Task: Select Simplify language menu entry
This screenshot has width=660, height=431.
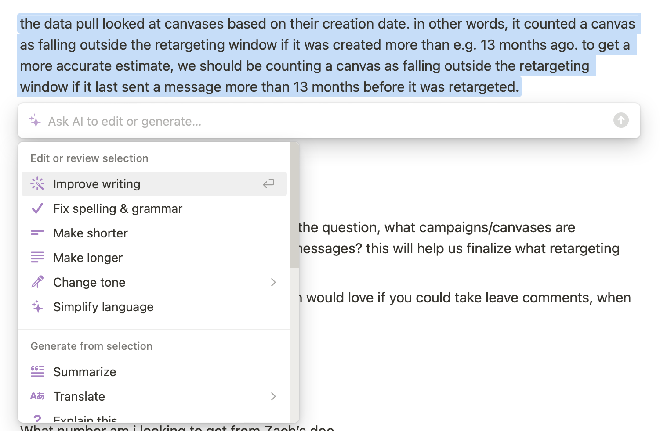Action: 154,307
